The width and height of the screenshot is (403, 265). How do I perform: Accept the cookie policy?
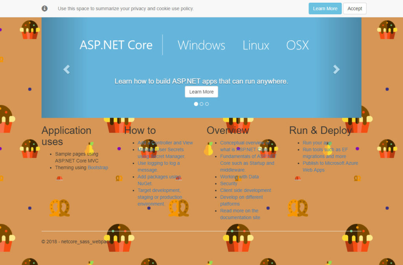(354, 9)
